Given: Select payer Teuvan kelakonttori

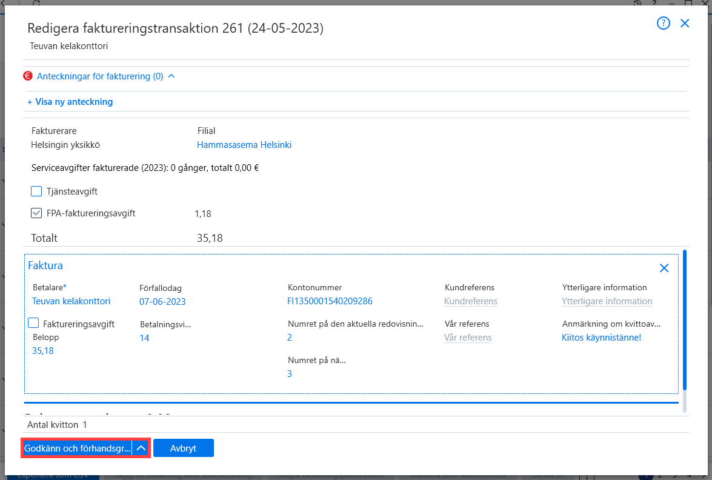Looking at the screenshot, I should 72,301.
